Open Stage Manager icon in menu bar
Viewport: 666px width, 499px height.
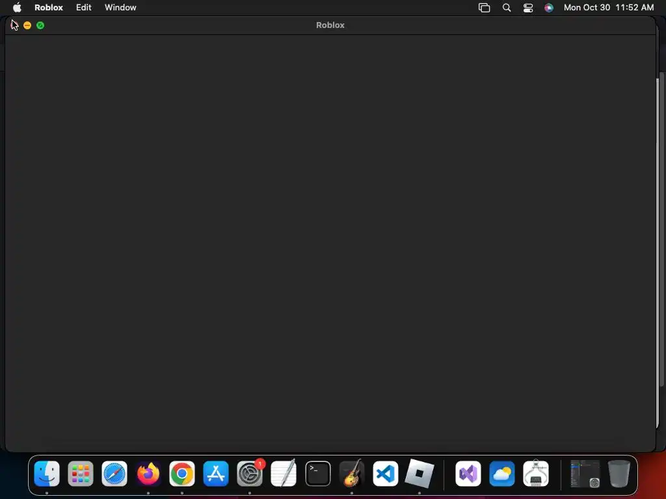tap(484, 8)
